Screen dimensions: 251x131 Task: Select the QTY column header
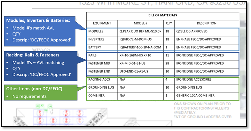pos(169,23)
